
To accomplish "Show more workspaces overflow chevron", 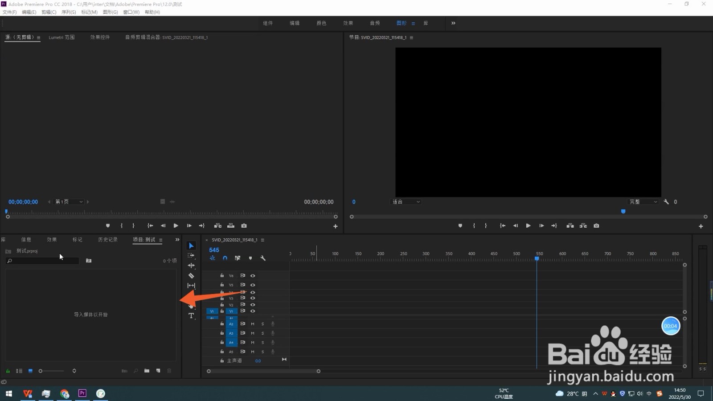I will [453, 23].
